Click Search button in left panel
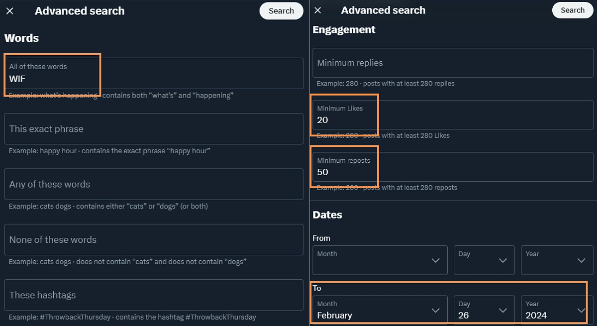The image size is (597, 326). tap(281, 11)
